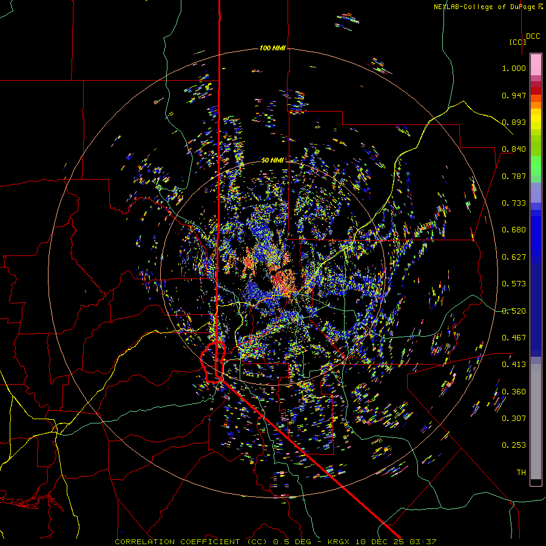Click the 1.000 value on the color scale
This screenshot has height=546, width=546.
pos(514,68)
